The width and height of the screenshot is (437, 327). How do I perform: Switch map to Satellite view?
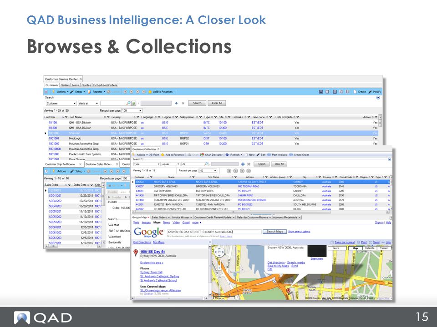[x=370, y=248]
